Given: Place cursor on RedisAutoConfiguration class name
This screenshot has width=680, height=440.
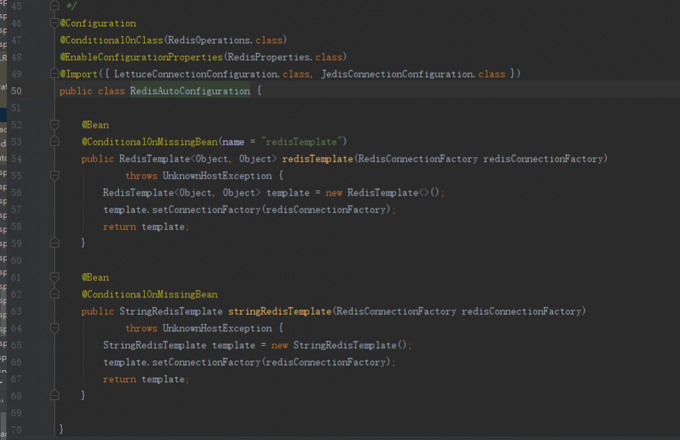Looking at the screenshot, I should pyautogui.click(x=190, y=91).
